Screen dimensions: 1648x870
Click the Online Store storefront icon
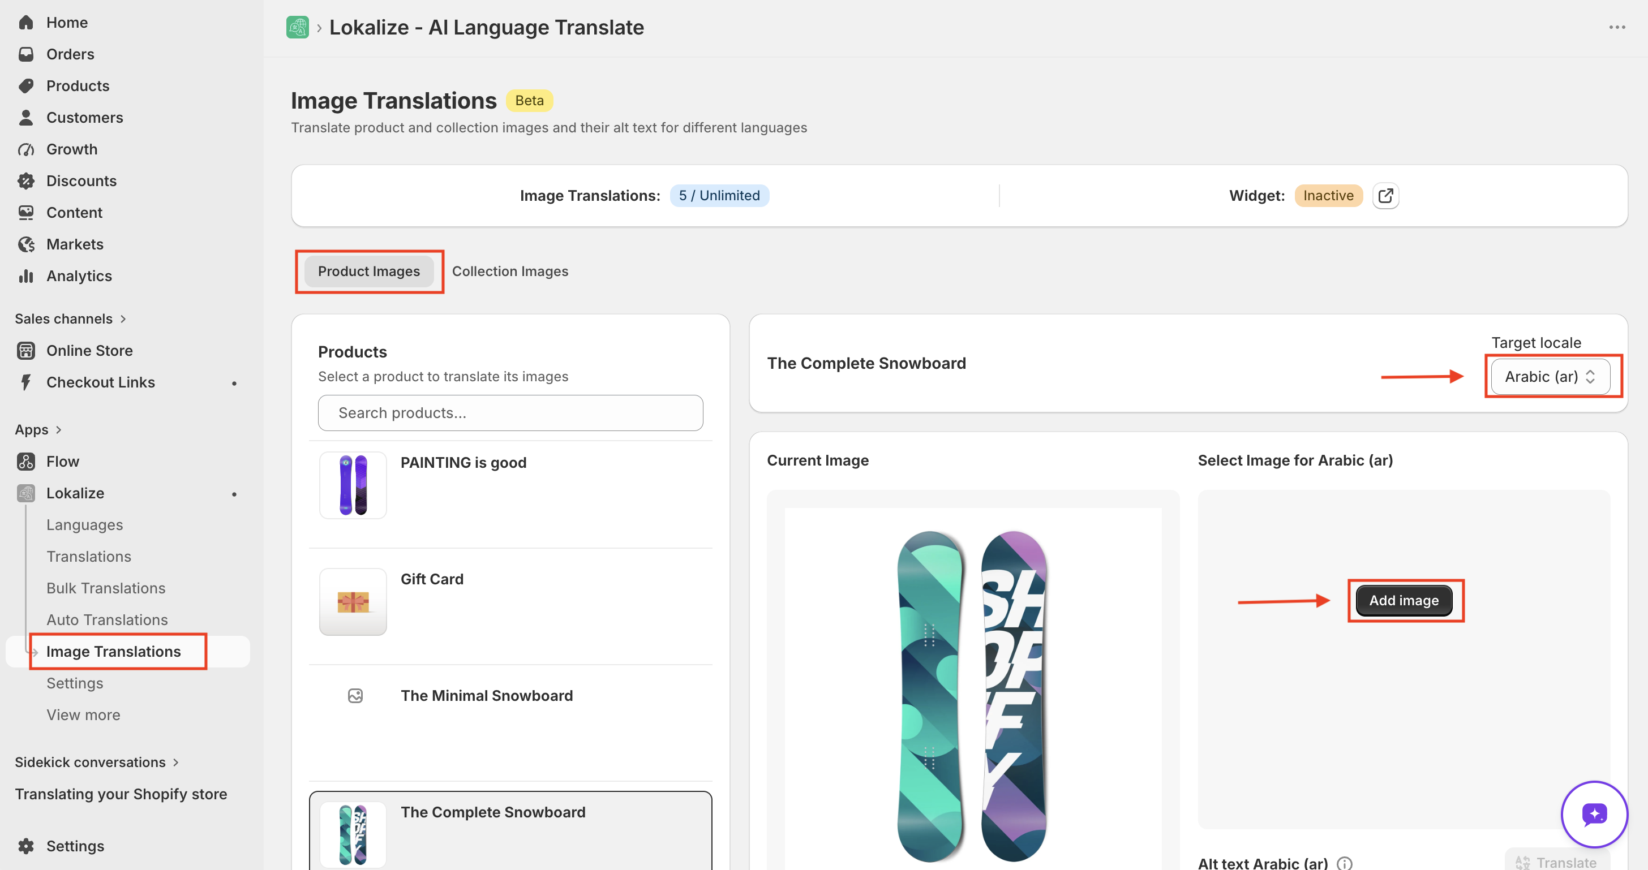point(25,350)
